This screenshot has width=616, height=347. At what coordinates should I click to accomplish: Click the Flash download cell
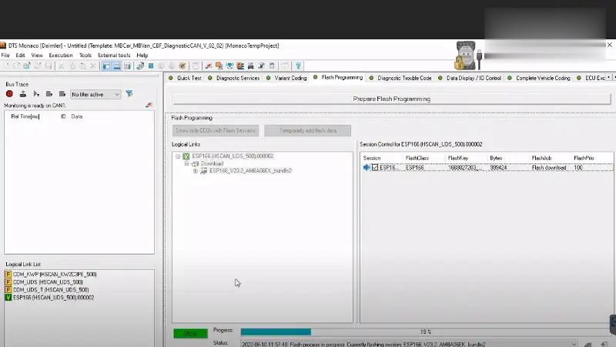[549, 167]
